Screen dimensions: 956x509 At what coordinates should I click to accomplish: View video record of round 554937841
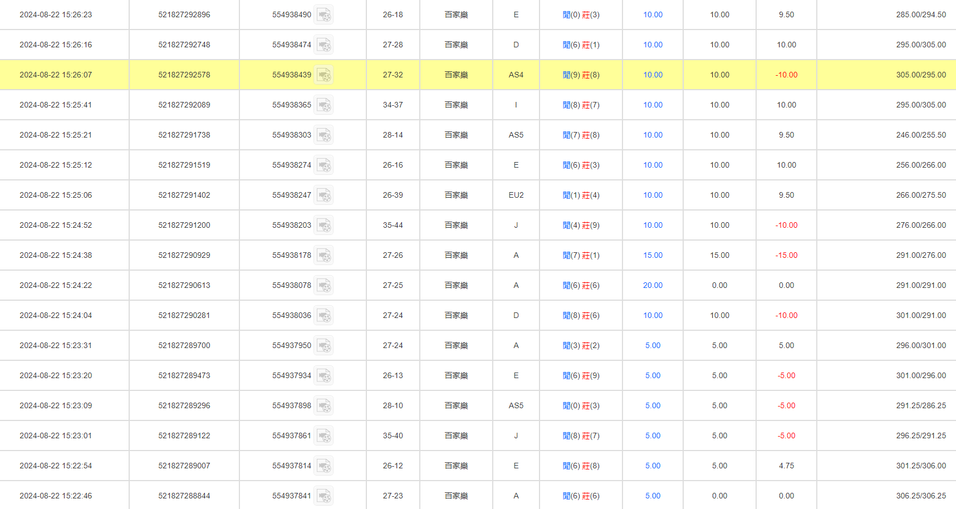(323, 496)
